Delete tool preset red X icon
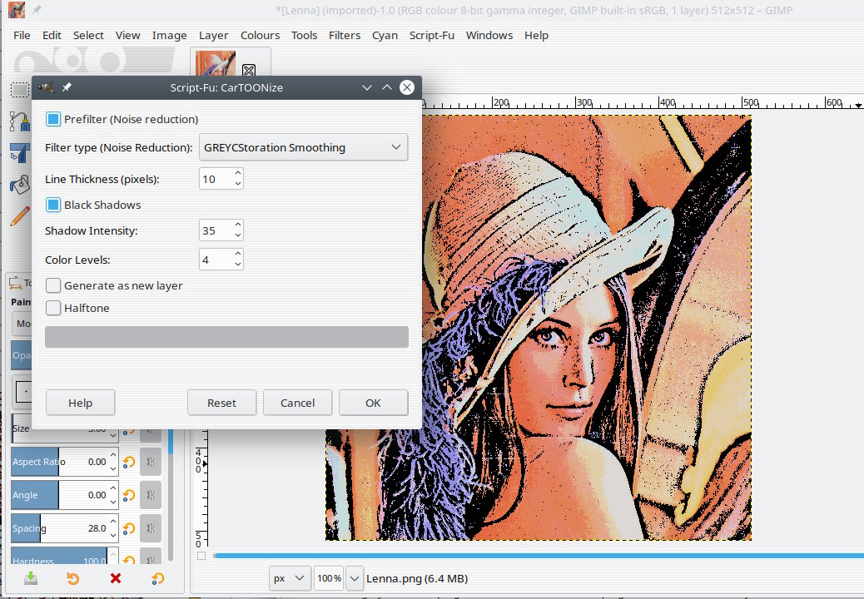Screen dimensions: 864x599 pyautogui.click(x=115, y=578)
